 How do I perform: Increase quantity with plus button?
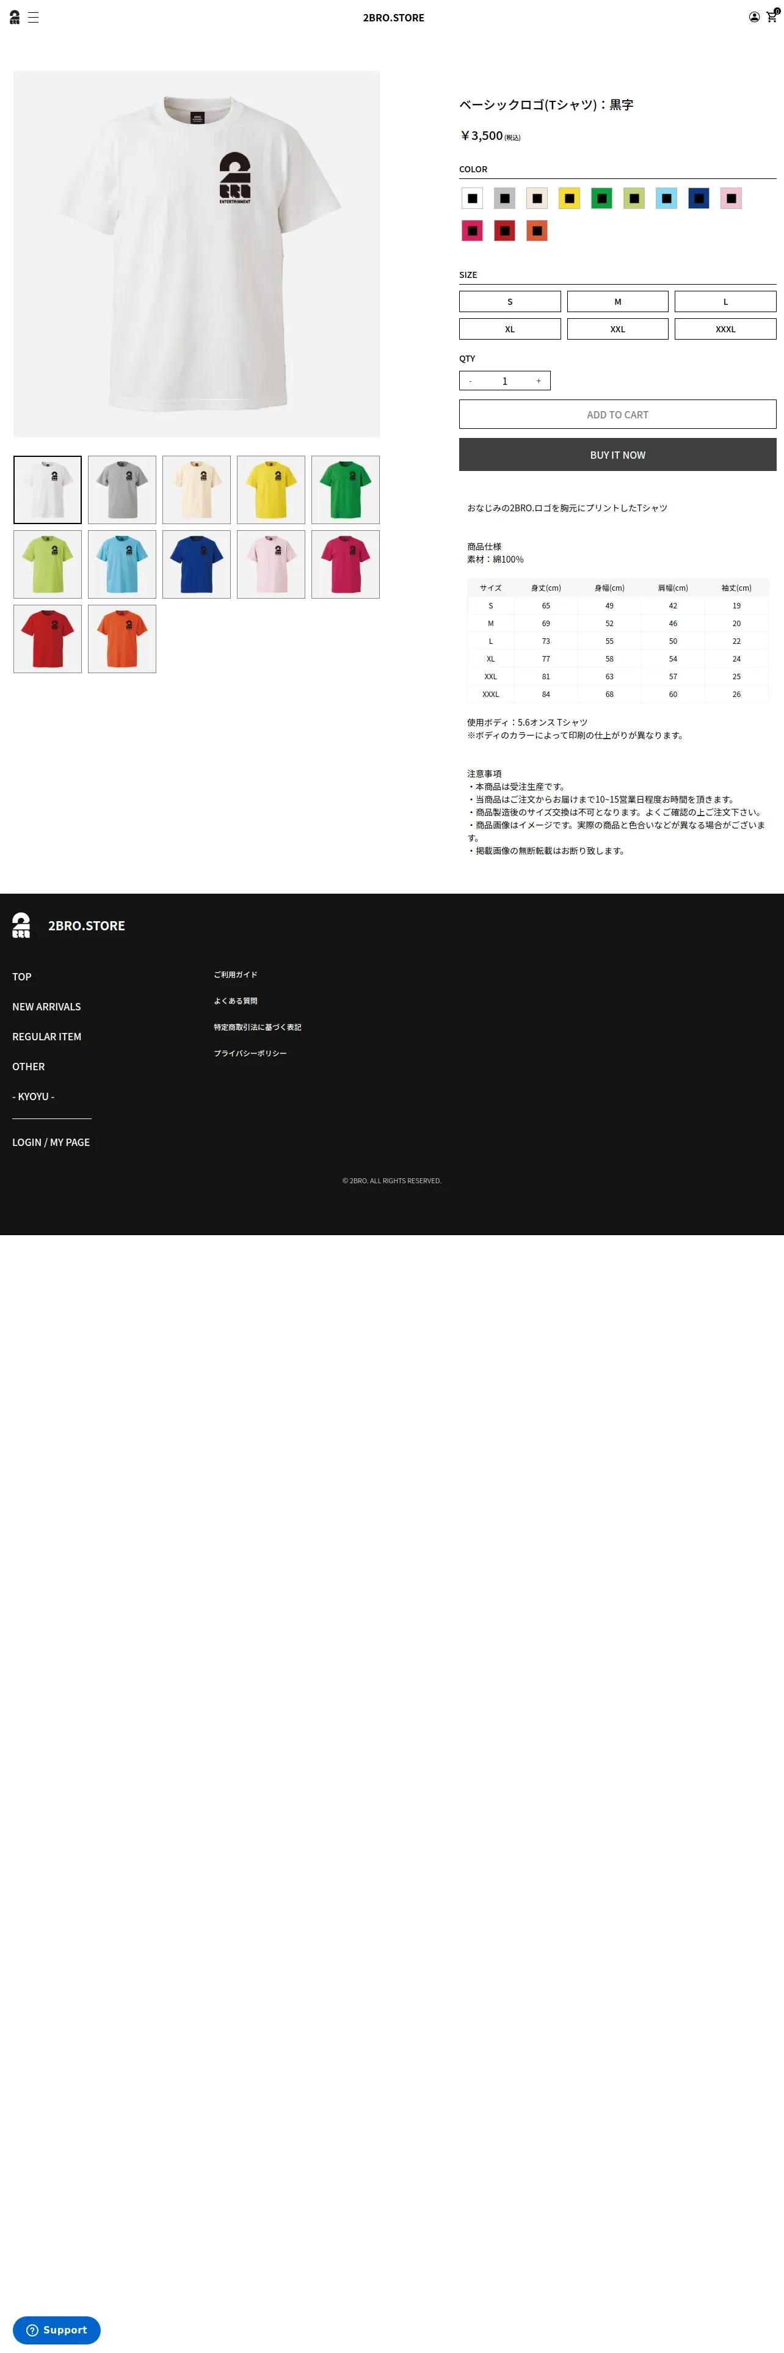click(x=539, y=381)
